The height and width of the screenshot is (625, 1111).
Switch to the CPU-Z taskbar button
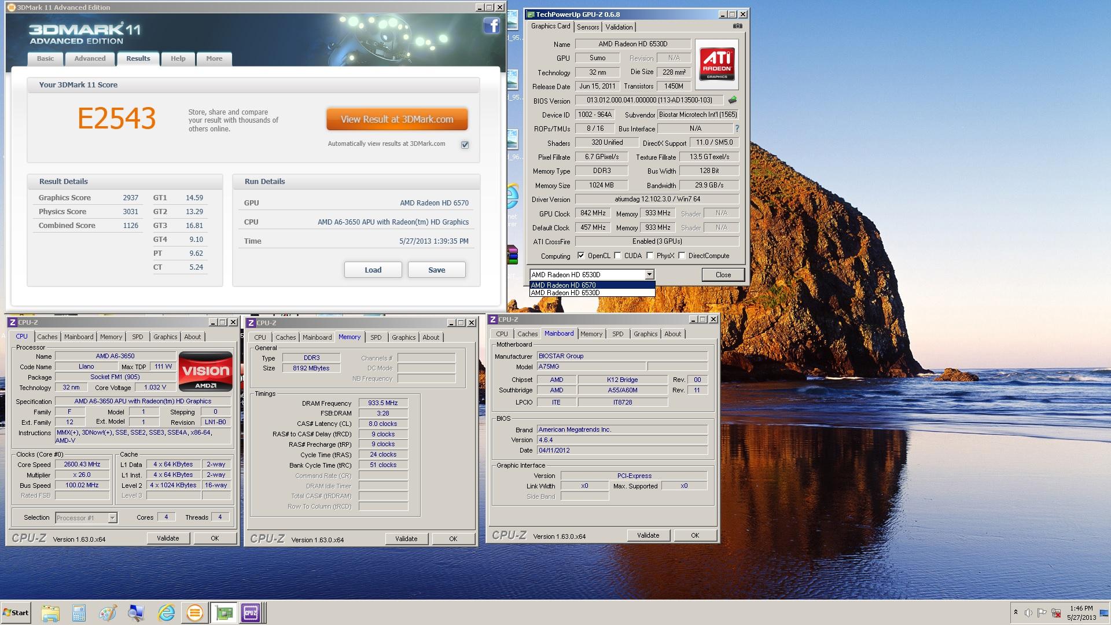point(251,613)
